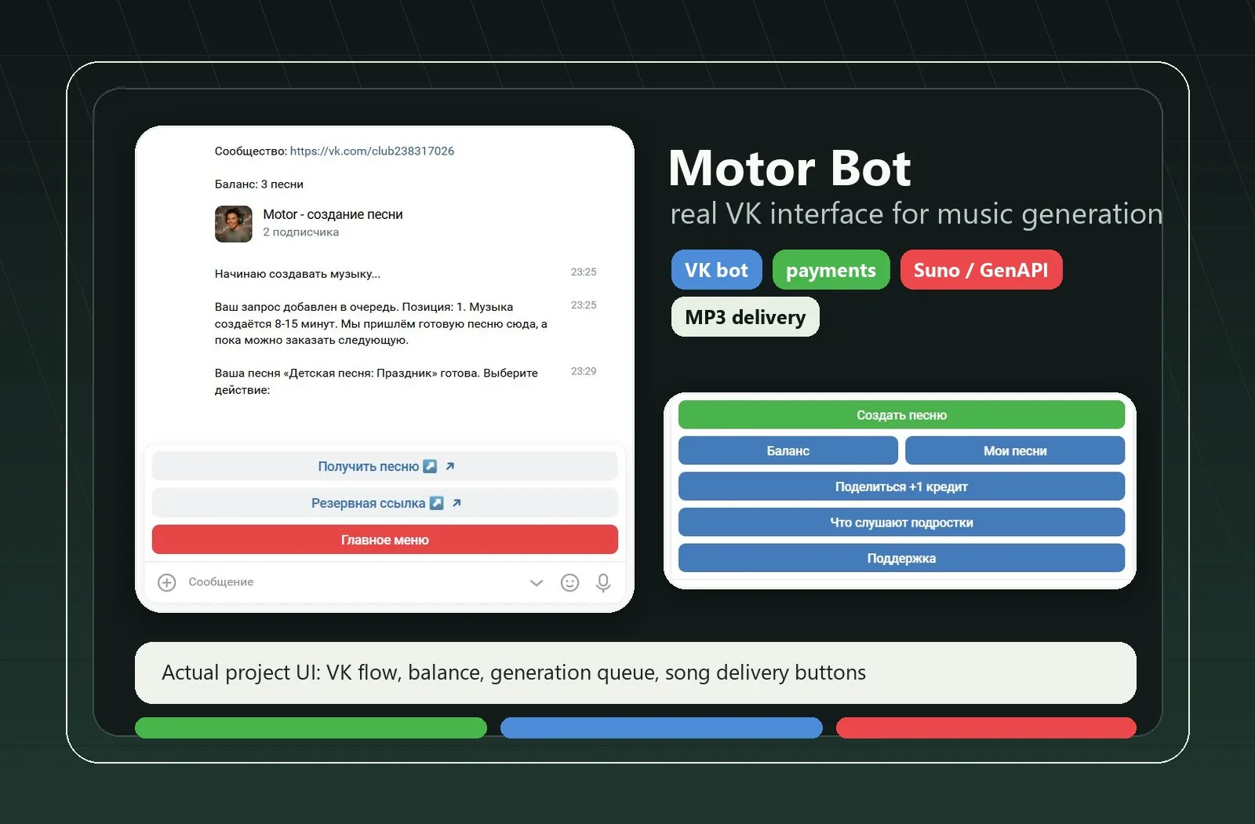Click the green Создать песню button
The height and width of the screenshot is (824, 1255).
[x=901, y=415]
